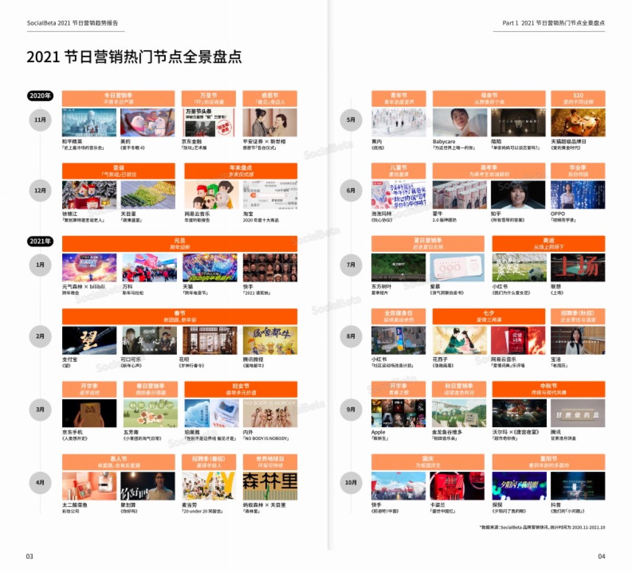Select the 2021年 year label
This screenshot has height=573, width=632.
(40, 241)
